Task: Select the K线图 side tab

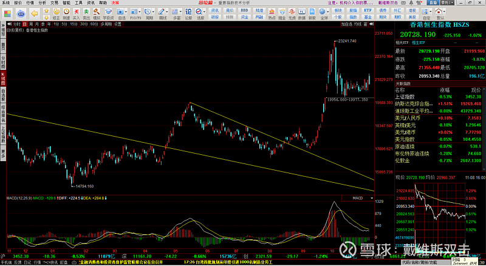Action: pyautogui.click(x=3, y=78)
